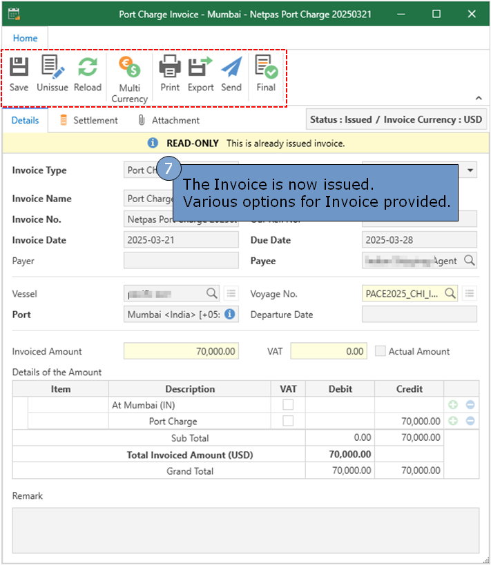
Task: Click the Status and Invoice Currency indicator
Action: (396, 119)
